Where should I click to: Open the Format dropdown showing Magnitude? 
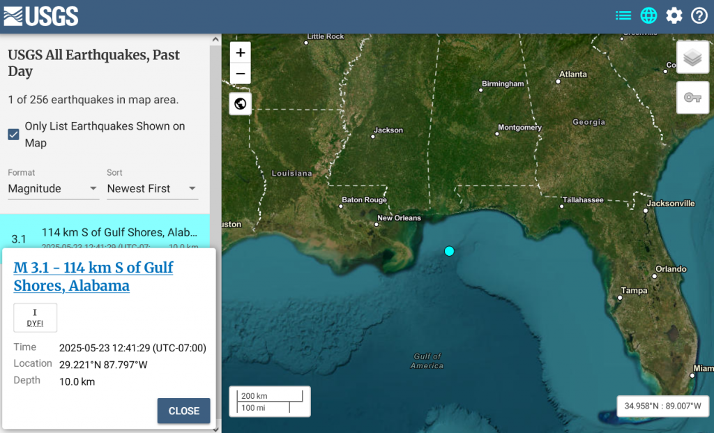coord(53,188)
